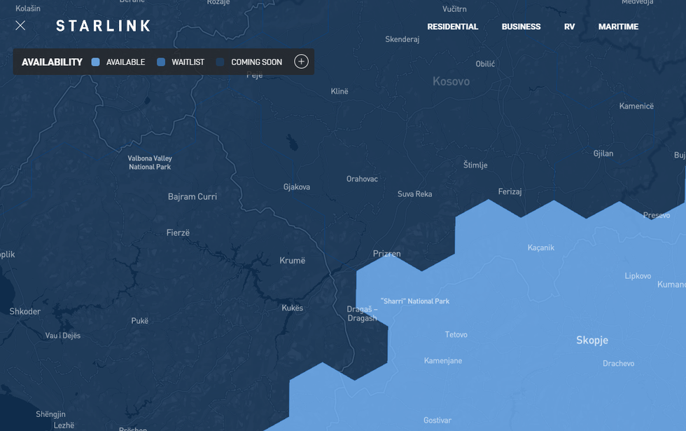686x431 pixels.
Task: Click the Sharri National Park label
Action: pyautogui.click(x=414, y=301)
